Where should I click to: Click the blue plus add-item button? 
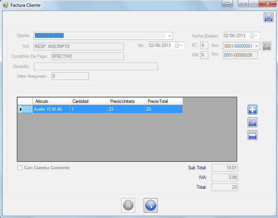[252, 110]
